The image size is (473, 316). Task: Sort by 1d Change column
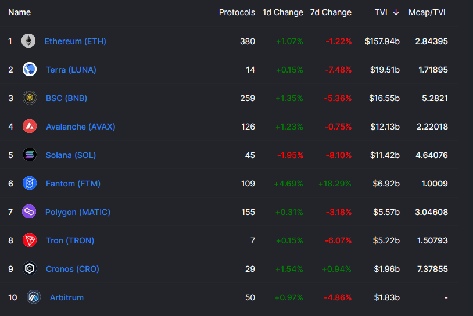click(282, 12)
